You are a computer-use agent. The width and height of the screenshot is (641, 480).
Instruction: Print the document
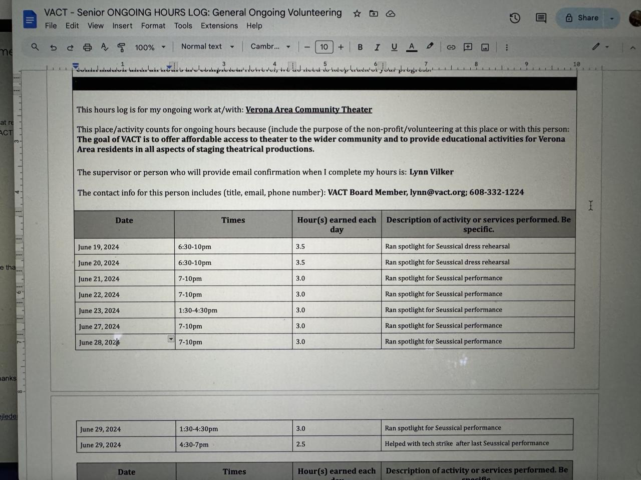88,47
